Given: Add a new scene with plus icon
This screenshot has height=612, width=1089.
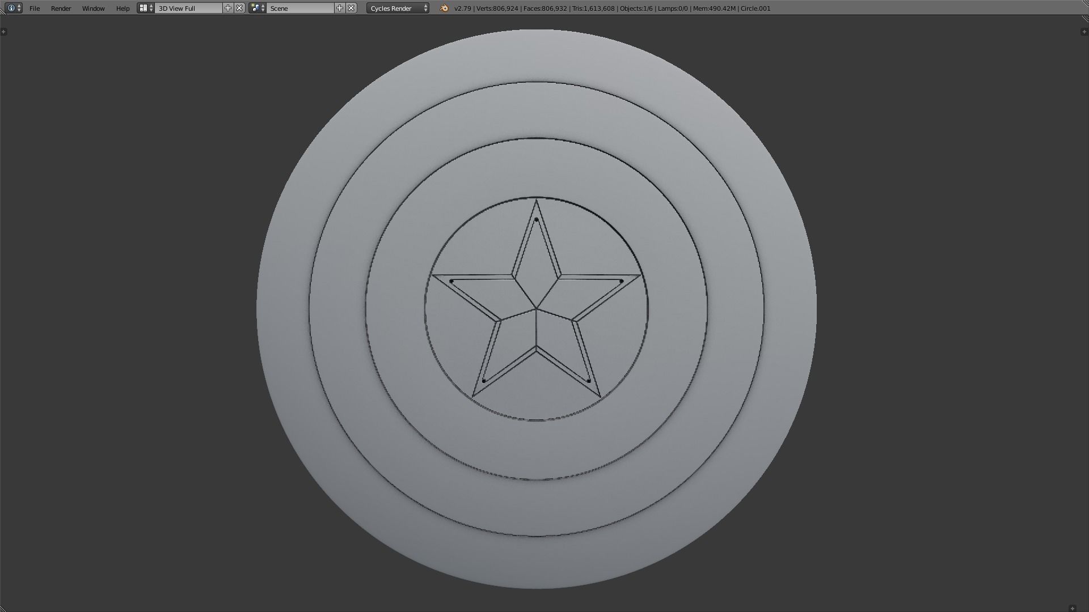Looking at the screenshot, I should pos(340,8).
